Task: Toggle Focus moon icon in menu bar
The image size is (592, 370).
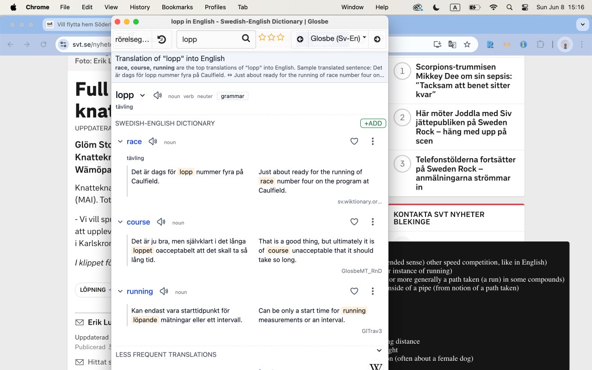Action: click(436, 7)
